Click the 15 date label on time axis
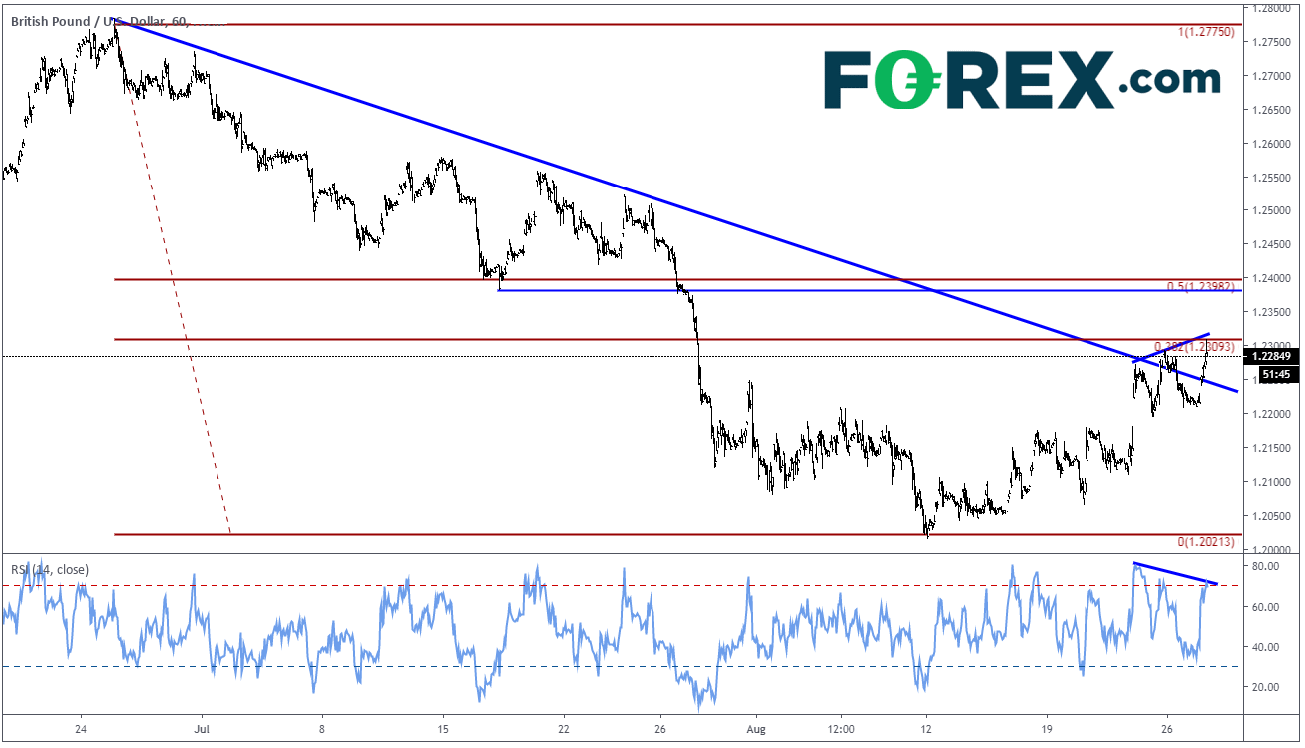 tap(443, 729)
